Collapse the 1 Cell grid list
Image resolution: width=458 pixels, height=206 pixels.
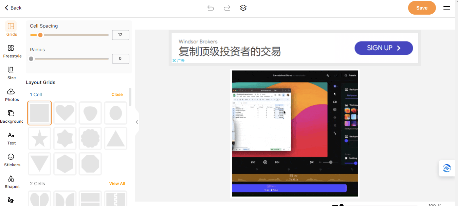click(x=117, y=95)
